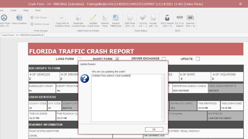Open the Amend Form tool
Image resolution: width=248 pixels, height=139 pixels.
point(105,18)
